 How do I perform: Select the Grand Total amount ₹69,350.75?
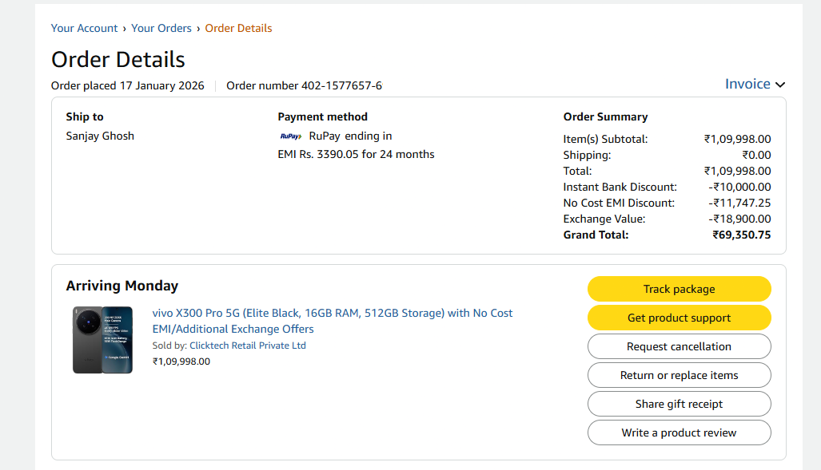pyautogui.click(x=742, y=235)
